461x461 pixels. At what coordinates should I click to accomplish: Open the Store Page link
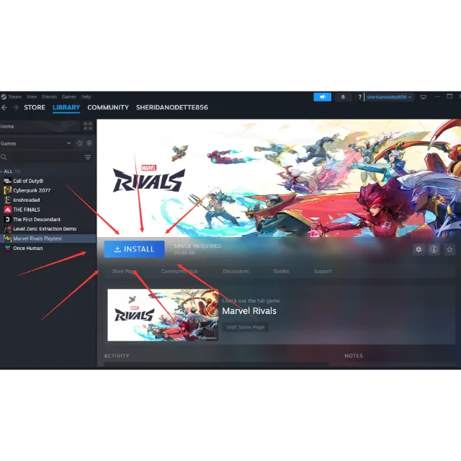(123, 271)
